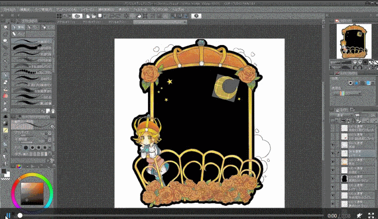Select the black silhouette layer thumbnail

coord(344,179)
